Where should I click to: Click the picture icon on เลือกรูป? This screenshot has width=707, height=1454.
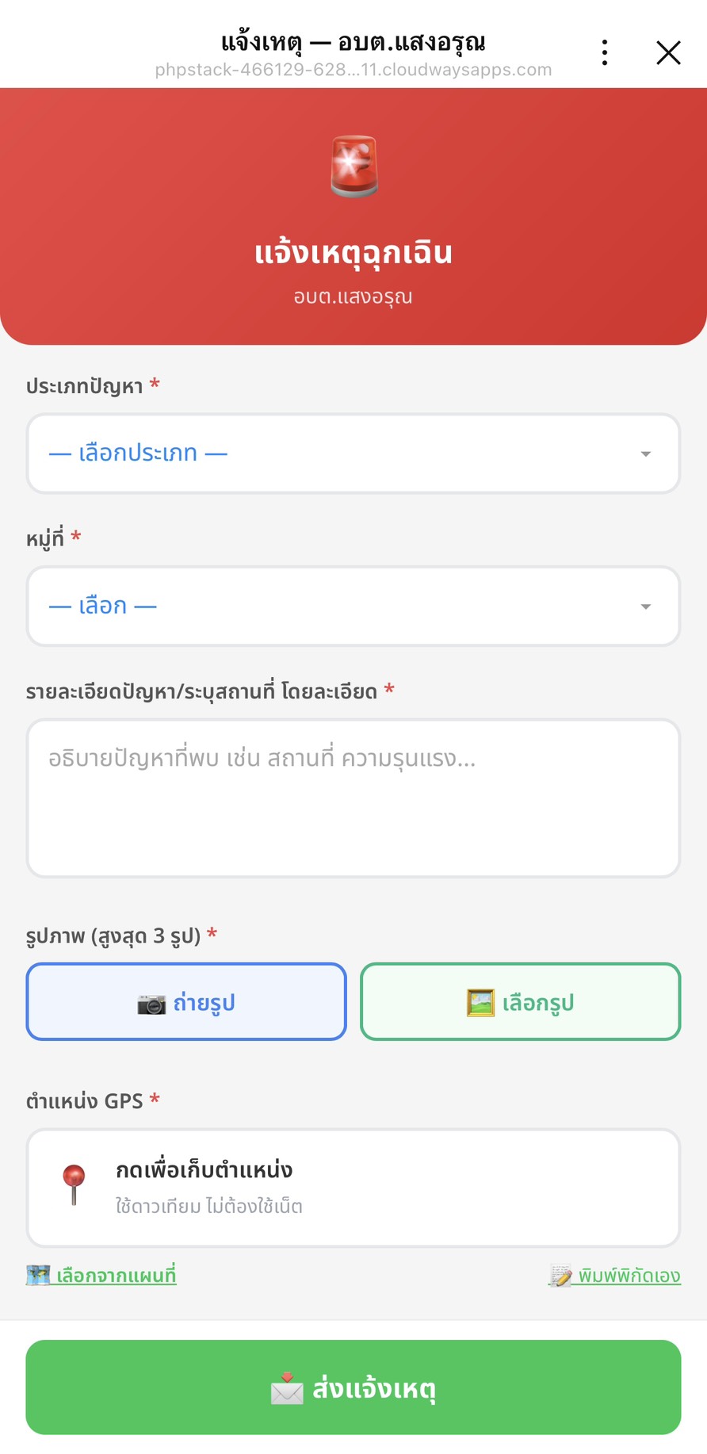point(480,1003)
